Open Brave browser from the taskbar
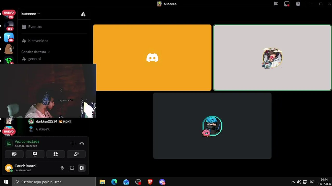The width and height of the screenshot is (332, 186). pos(150,182)
